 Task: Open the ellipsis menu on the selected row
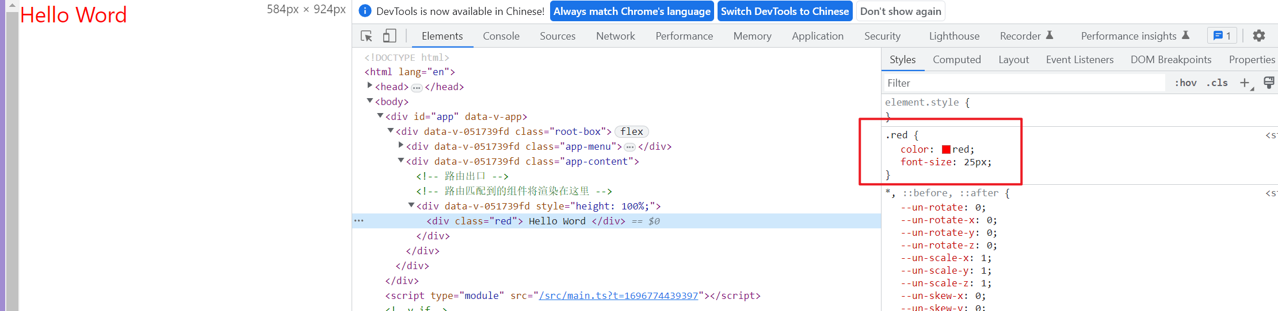359,221
